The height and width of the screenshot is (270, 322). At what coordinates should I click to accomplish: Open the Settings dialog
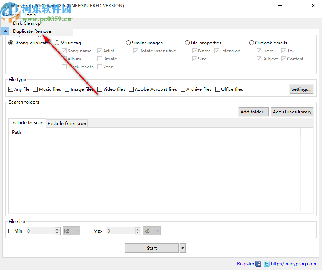tap(301, 89)
